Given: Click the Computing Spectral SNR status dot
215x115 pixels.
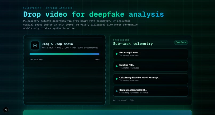Looking at the screenshot, I should [117, 91].
